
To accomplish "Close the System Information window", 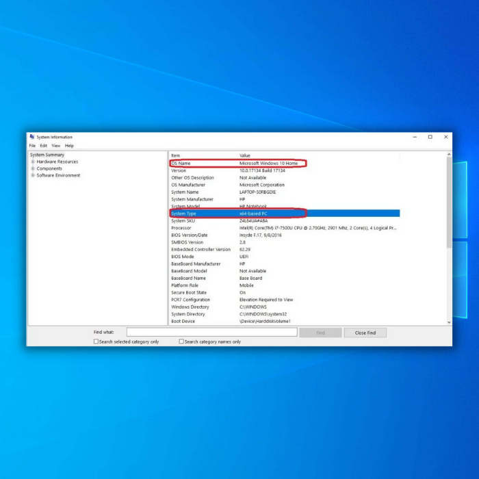I will point(445,137).
